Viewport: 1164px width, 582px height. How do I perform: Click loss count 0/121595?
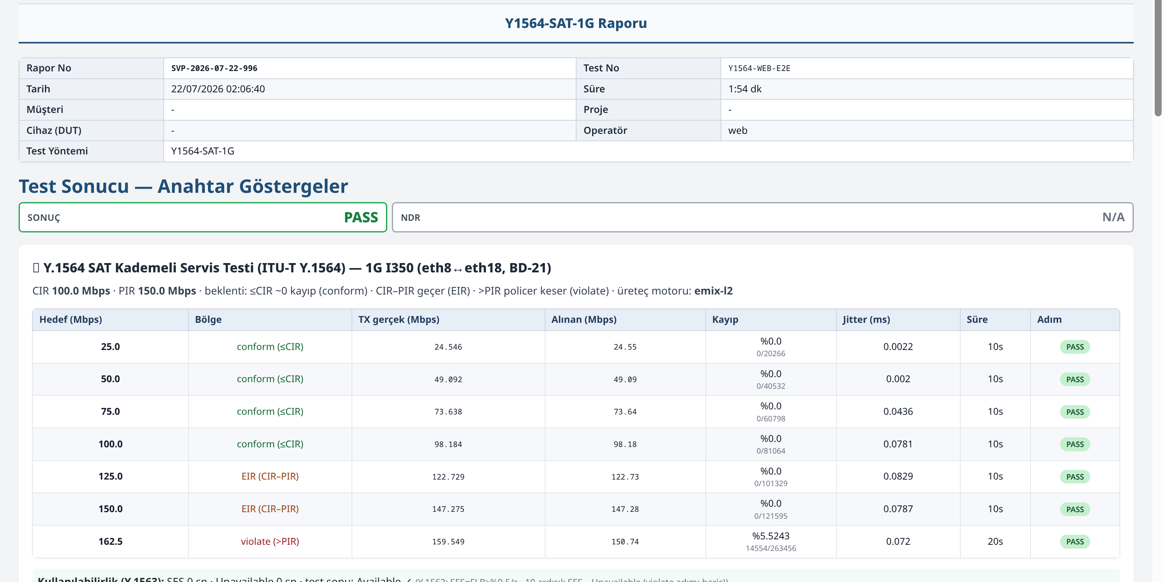tap(771, 516)
